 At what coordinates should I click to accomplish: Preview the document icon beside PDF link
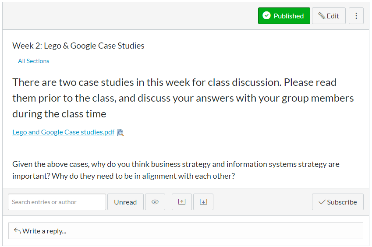point(120,133)
